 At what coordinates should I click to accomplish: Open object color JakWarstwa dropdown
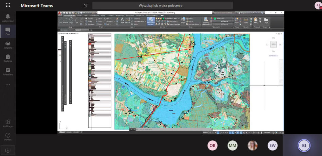(x=223, y=18)
